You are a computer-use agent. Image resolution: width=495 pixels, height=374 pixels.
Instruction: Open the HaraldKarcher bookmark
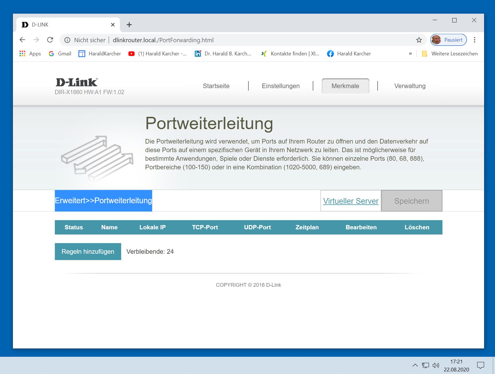(100, 54)
